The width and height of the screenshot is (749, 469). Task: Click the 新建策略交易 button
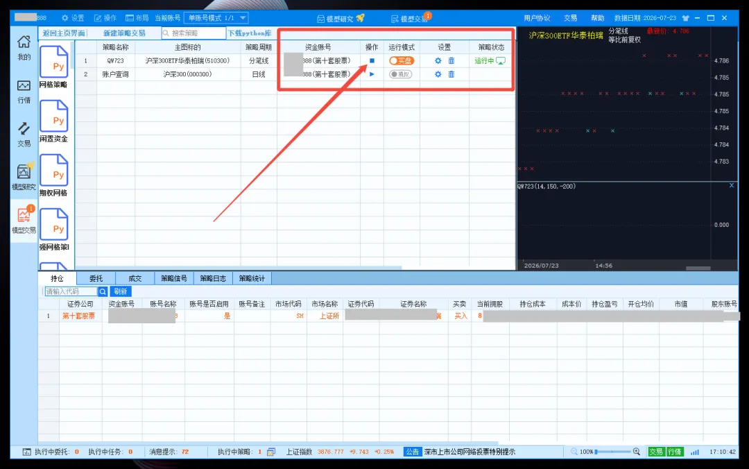coord(124,33)
